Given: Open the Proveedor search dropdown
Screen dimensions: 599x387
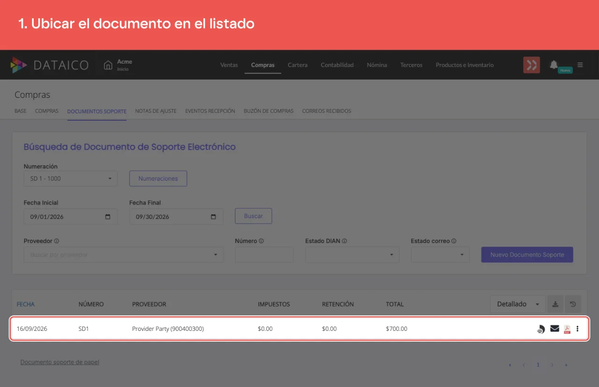Looking at the screenshot, I should click(x=124, y=255).
